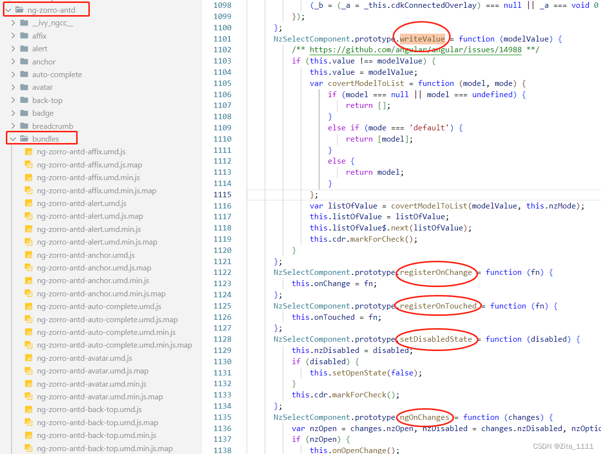The height and width of the screenshot is (454, 601).
Task: Click the JS icon beside ng-zorro-antd-affix.umd.js
Action: point(29,151)
